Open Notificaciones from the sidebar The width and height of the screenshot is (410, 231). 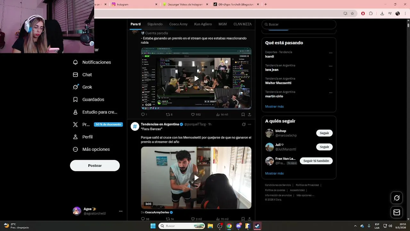[92, 62]
